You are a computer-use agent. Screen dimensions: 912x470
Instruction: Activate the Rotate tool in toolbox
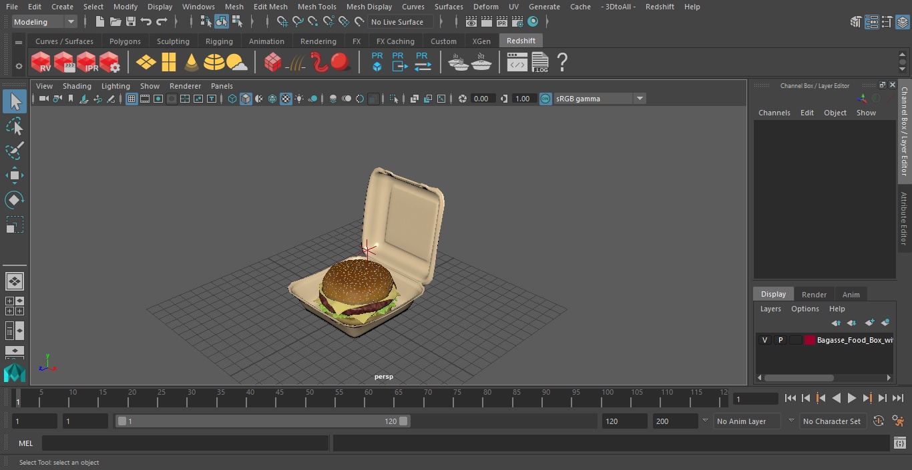click(x=14, y=200)
